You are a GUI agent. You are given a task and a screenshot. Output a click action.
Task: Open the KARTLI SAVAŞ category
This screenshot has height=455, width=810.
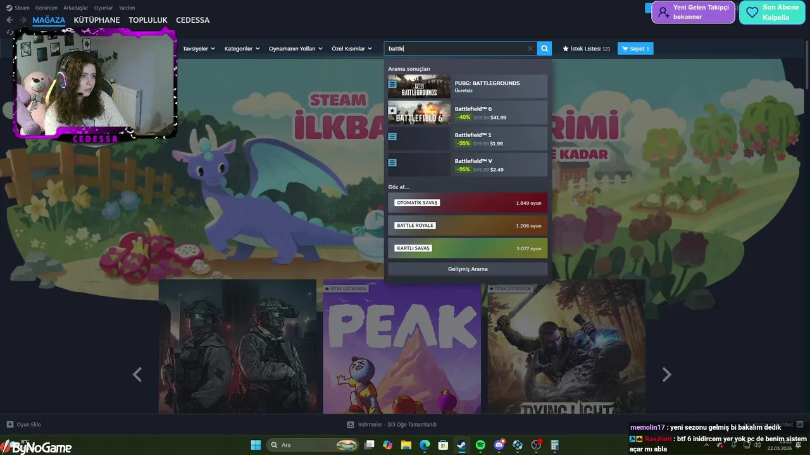468,248
